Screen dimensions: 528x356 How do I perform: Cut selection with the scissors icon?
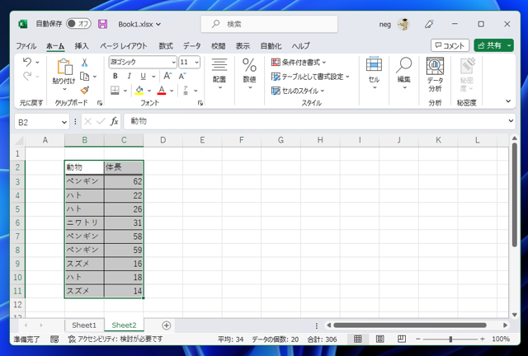[x=84, y=63]
